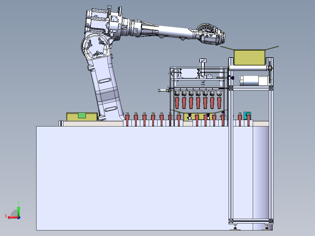This screenshot has width=315, height=236.
Task: Click the red X axis arrow of triad
Action: coord(13,217)
